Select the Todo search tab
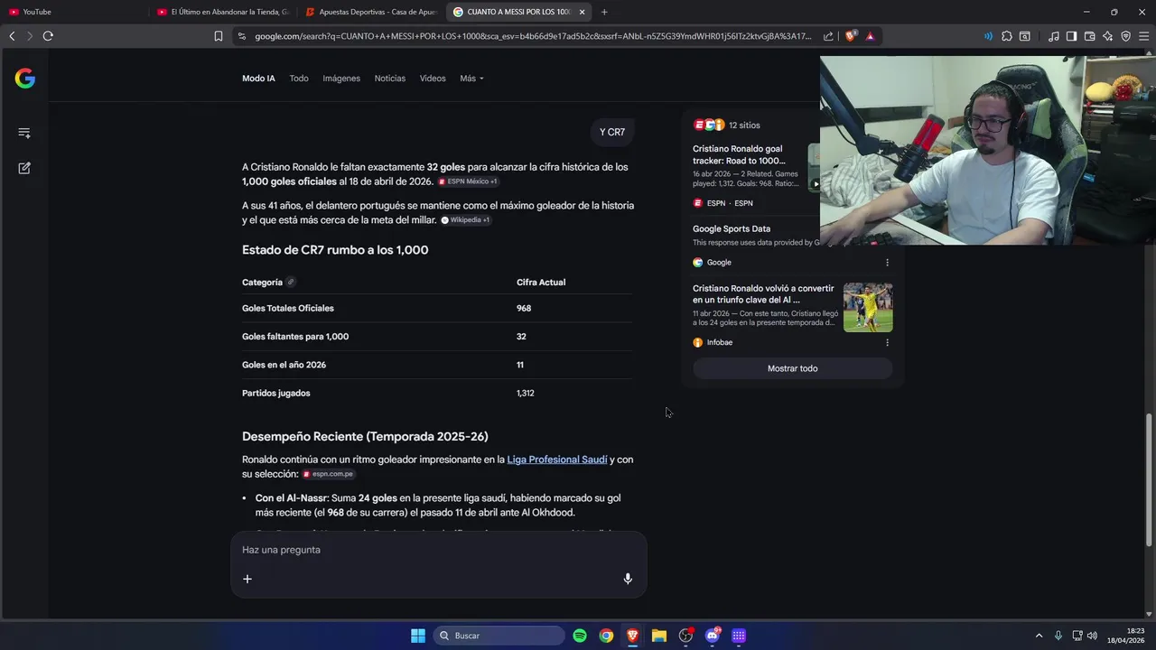 tap(299, 79)
